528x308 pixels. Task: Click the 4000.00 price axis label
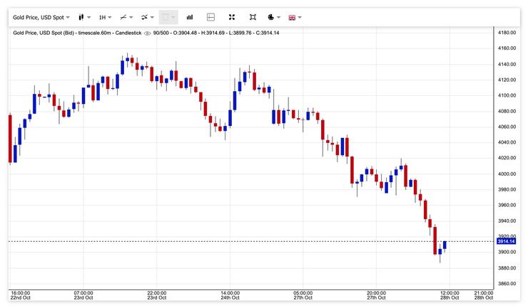tap(507, 174)
